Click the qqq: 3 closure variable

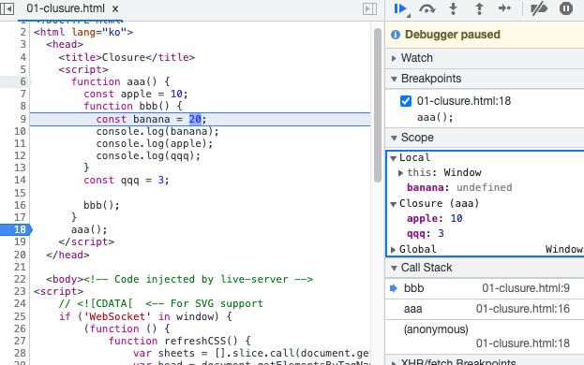pos(426,233)
